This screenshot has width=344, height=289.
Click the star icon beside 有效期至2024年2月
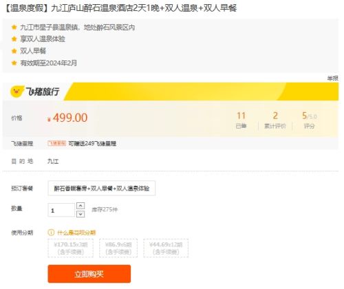pyautogui.click(x=14, y=63)
